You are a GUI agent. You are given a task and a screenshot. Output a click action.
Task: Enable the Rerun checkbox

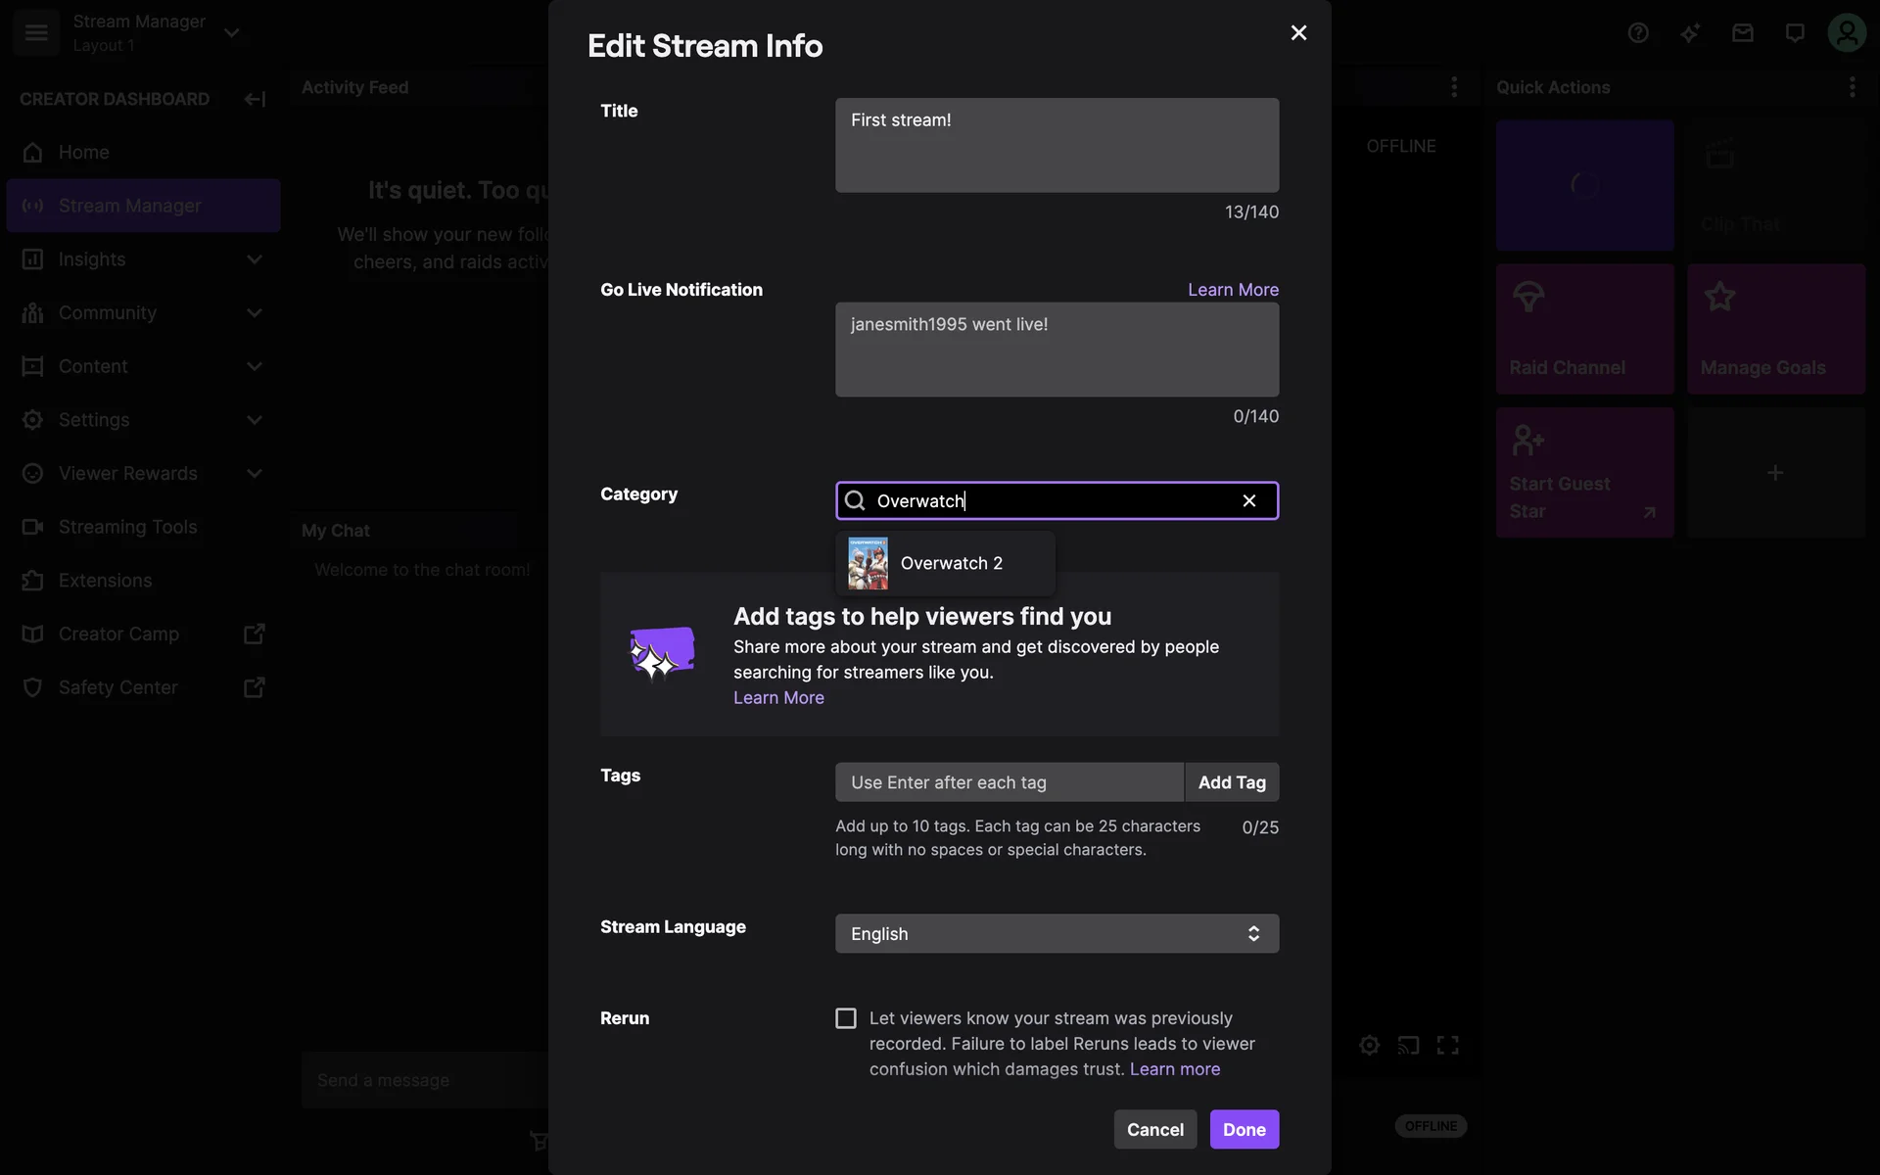846,1018
